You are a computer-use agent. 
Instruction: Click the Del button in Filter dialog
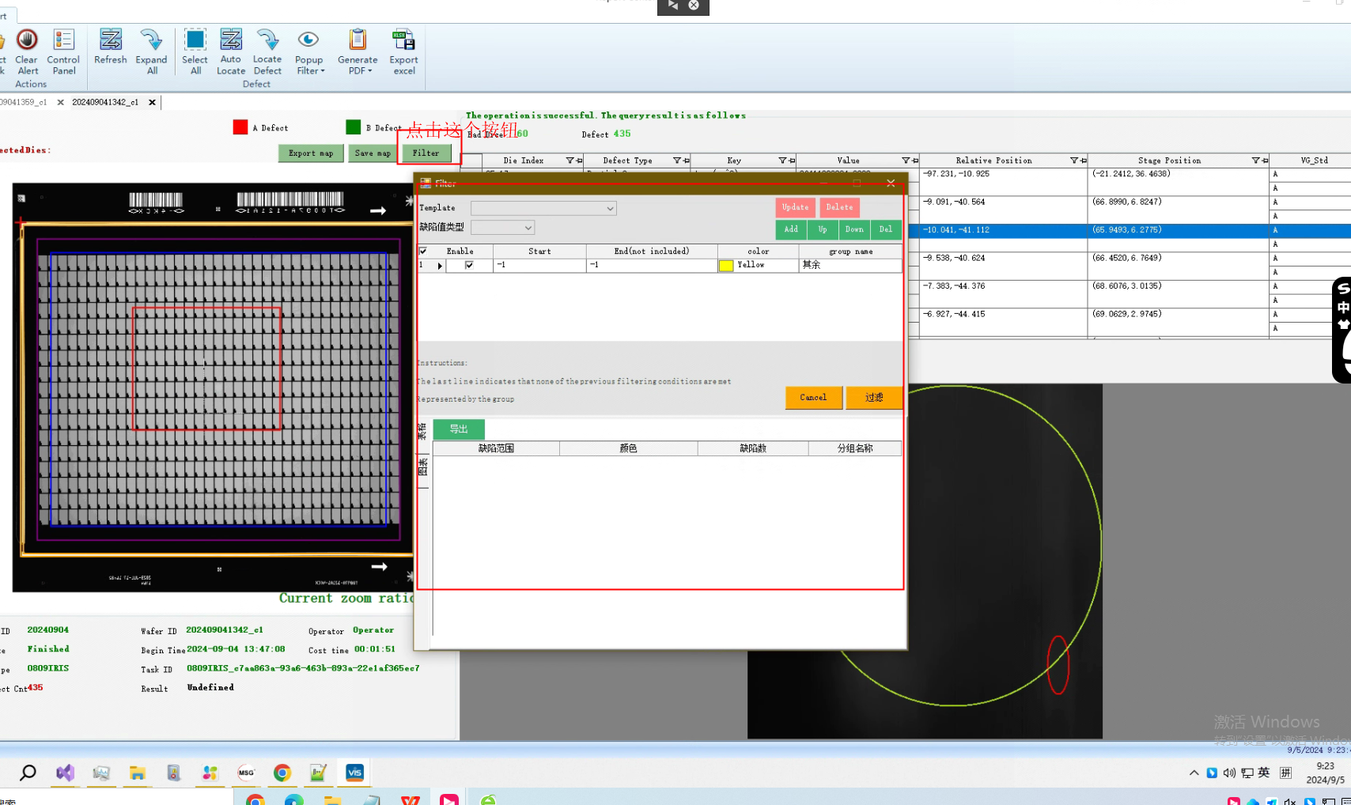tap(886, 229)
